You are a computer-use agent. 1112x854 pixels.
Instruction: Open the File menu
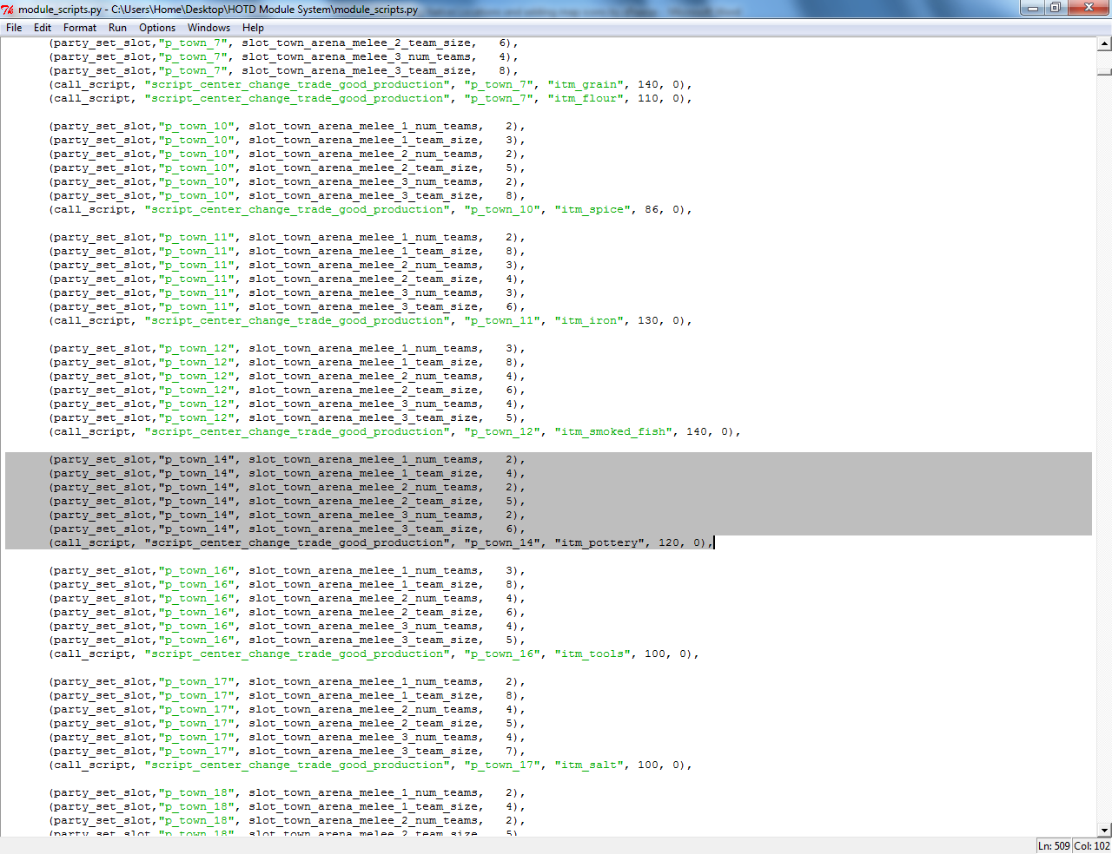click(x=14, y=28)
